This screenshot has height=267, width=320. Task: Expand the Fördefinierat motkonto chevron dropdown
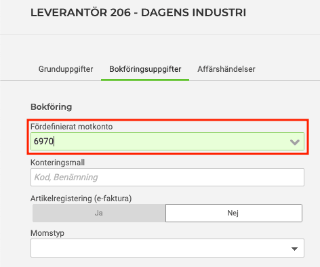point(295,142)
